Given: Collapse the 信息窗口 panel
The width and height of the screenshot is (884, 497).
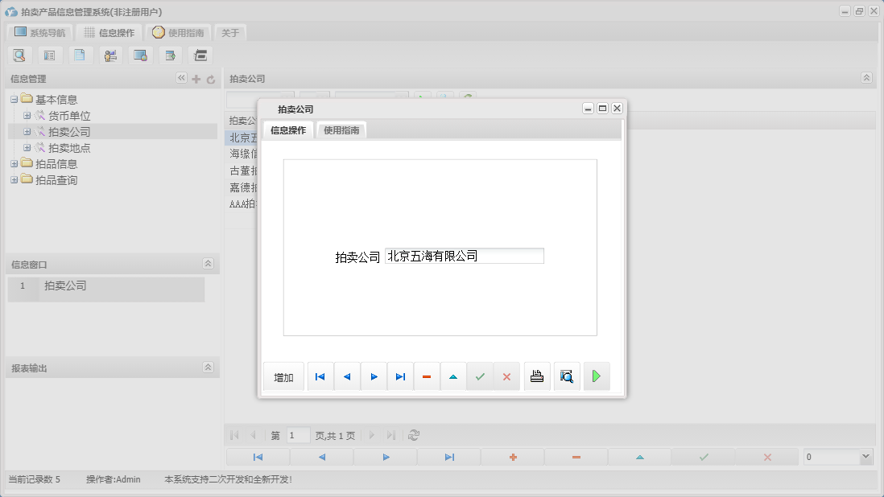Looking at the screenshot, I should [208, 263].
